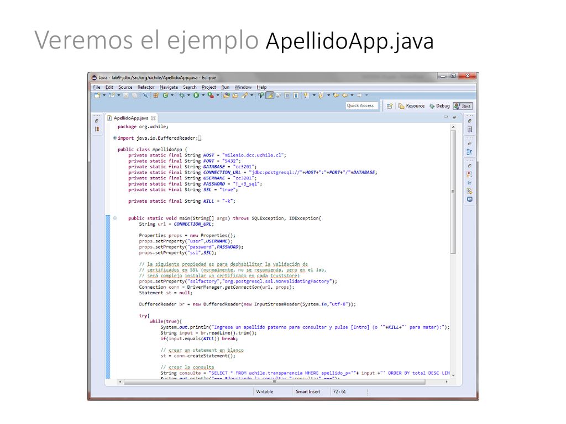Toggle Mark Occurrences highlighter button
Image resolution: width=566 pixels, height=424 pixels.
(x=270, y=95)
